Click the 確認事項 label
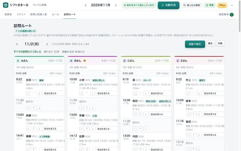The width and height of the screenshot is (241, 151). point(224,14)
